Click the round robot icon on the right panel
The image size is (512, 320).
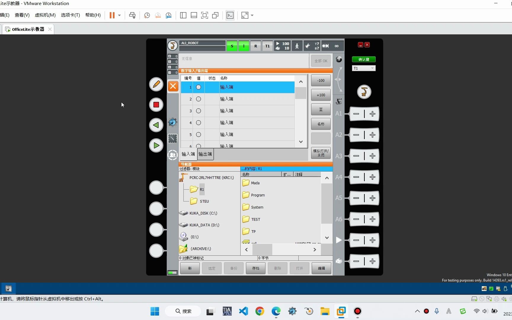click(364, 92)
